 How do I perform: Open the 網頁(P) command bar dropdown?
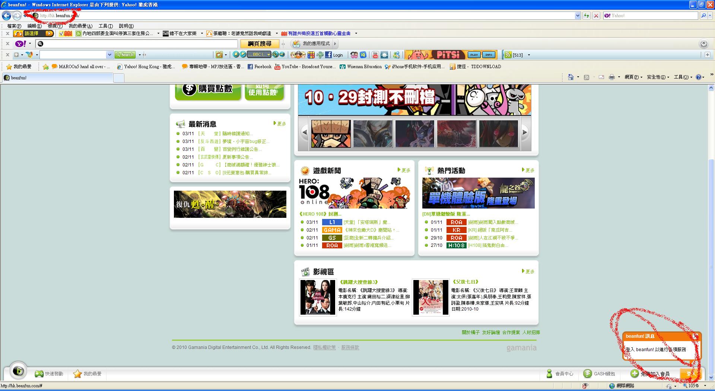click(x=633, y=77)
